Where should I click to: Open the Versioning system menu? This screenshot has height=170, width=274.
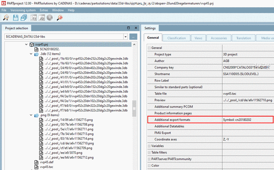23,10
